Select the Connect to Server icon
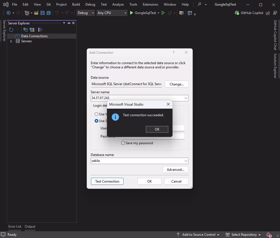Viewport: 280px width, 238px height. 32,29
